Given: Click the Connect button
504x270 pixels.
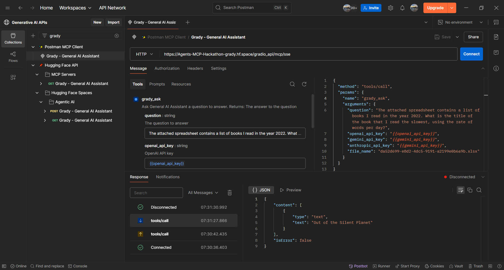Looking at the screenshot, I should (471, 54).
